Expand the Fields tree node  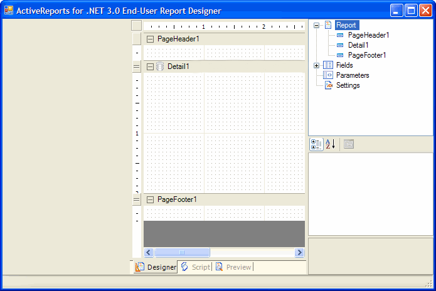pyautogui.click(x=317, y=65)
